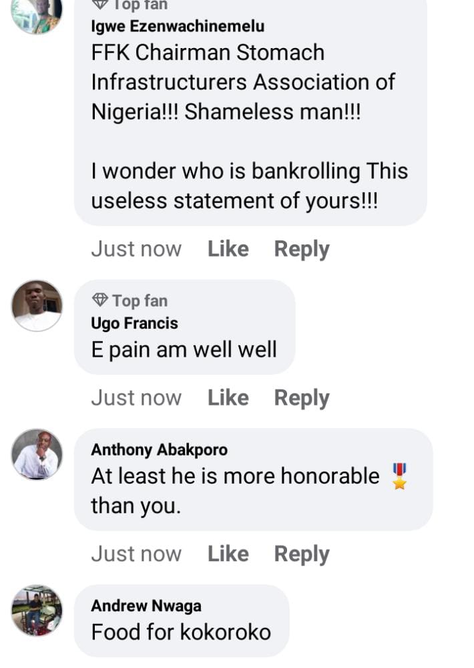Open Anthony Abakporo's profile picture
The image size is (474, 668).
37,454
